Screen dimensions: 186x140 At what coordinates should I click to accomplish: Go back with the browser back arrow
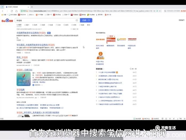[3, 11]
